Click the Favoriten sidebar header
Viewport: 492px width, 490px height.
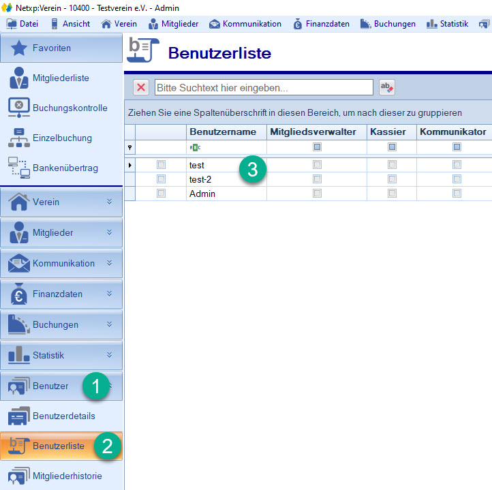(x=61, y=48)
